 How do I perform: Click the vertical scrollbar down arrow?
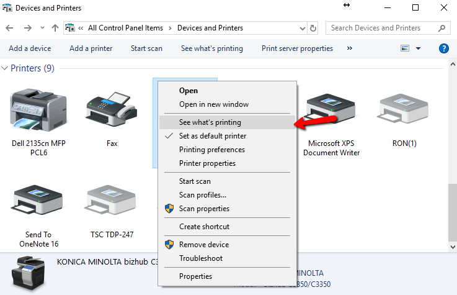pyautogui.click(x=453, y=247)
